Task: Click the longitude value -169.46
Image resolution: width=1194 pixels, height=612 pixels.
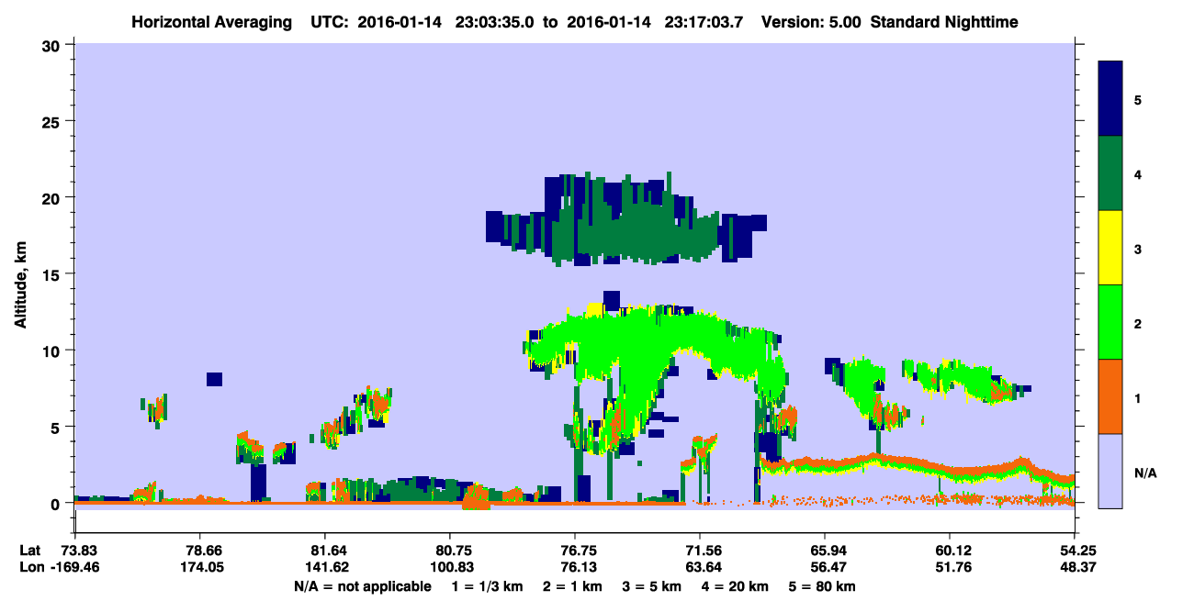Action: pyautogui.click(x=74, y=567)
